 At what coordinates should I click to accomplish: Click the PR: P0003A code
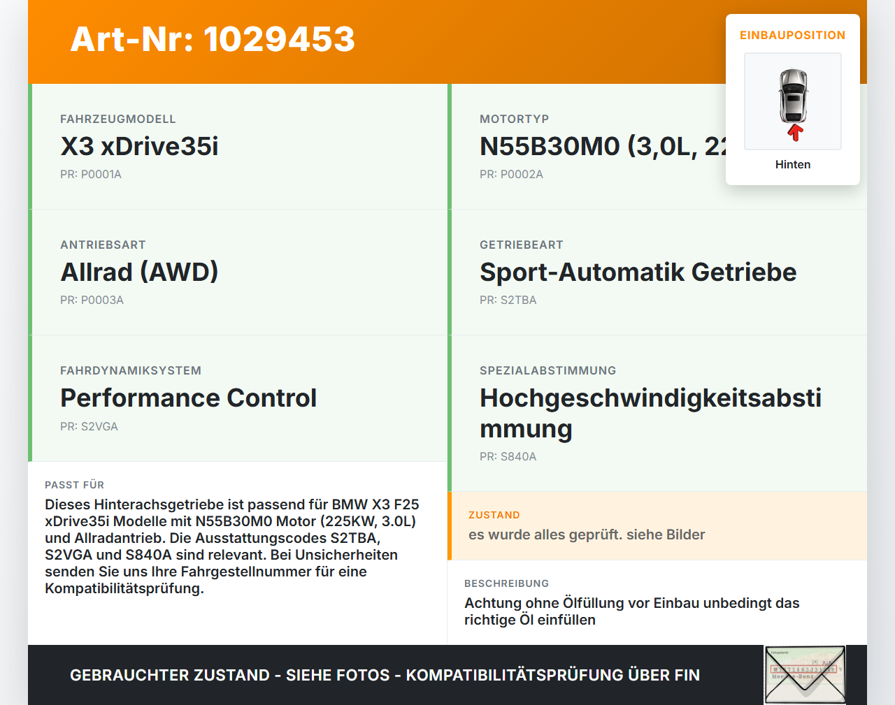click(92, 300)
